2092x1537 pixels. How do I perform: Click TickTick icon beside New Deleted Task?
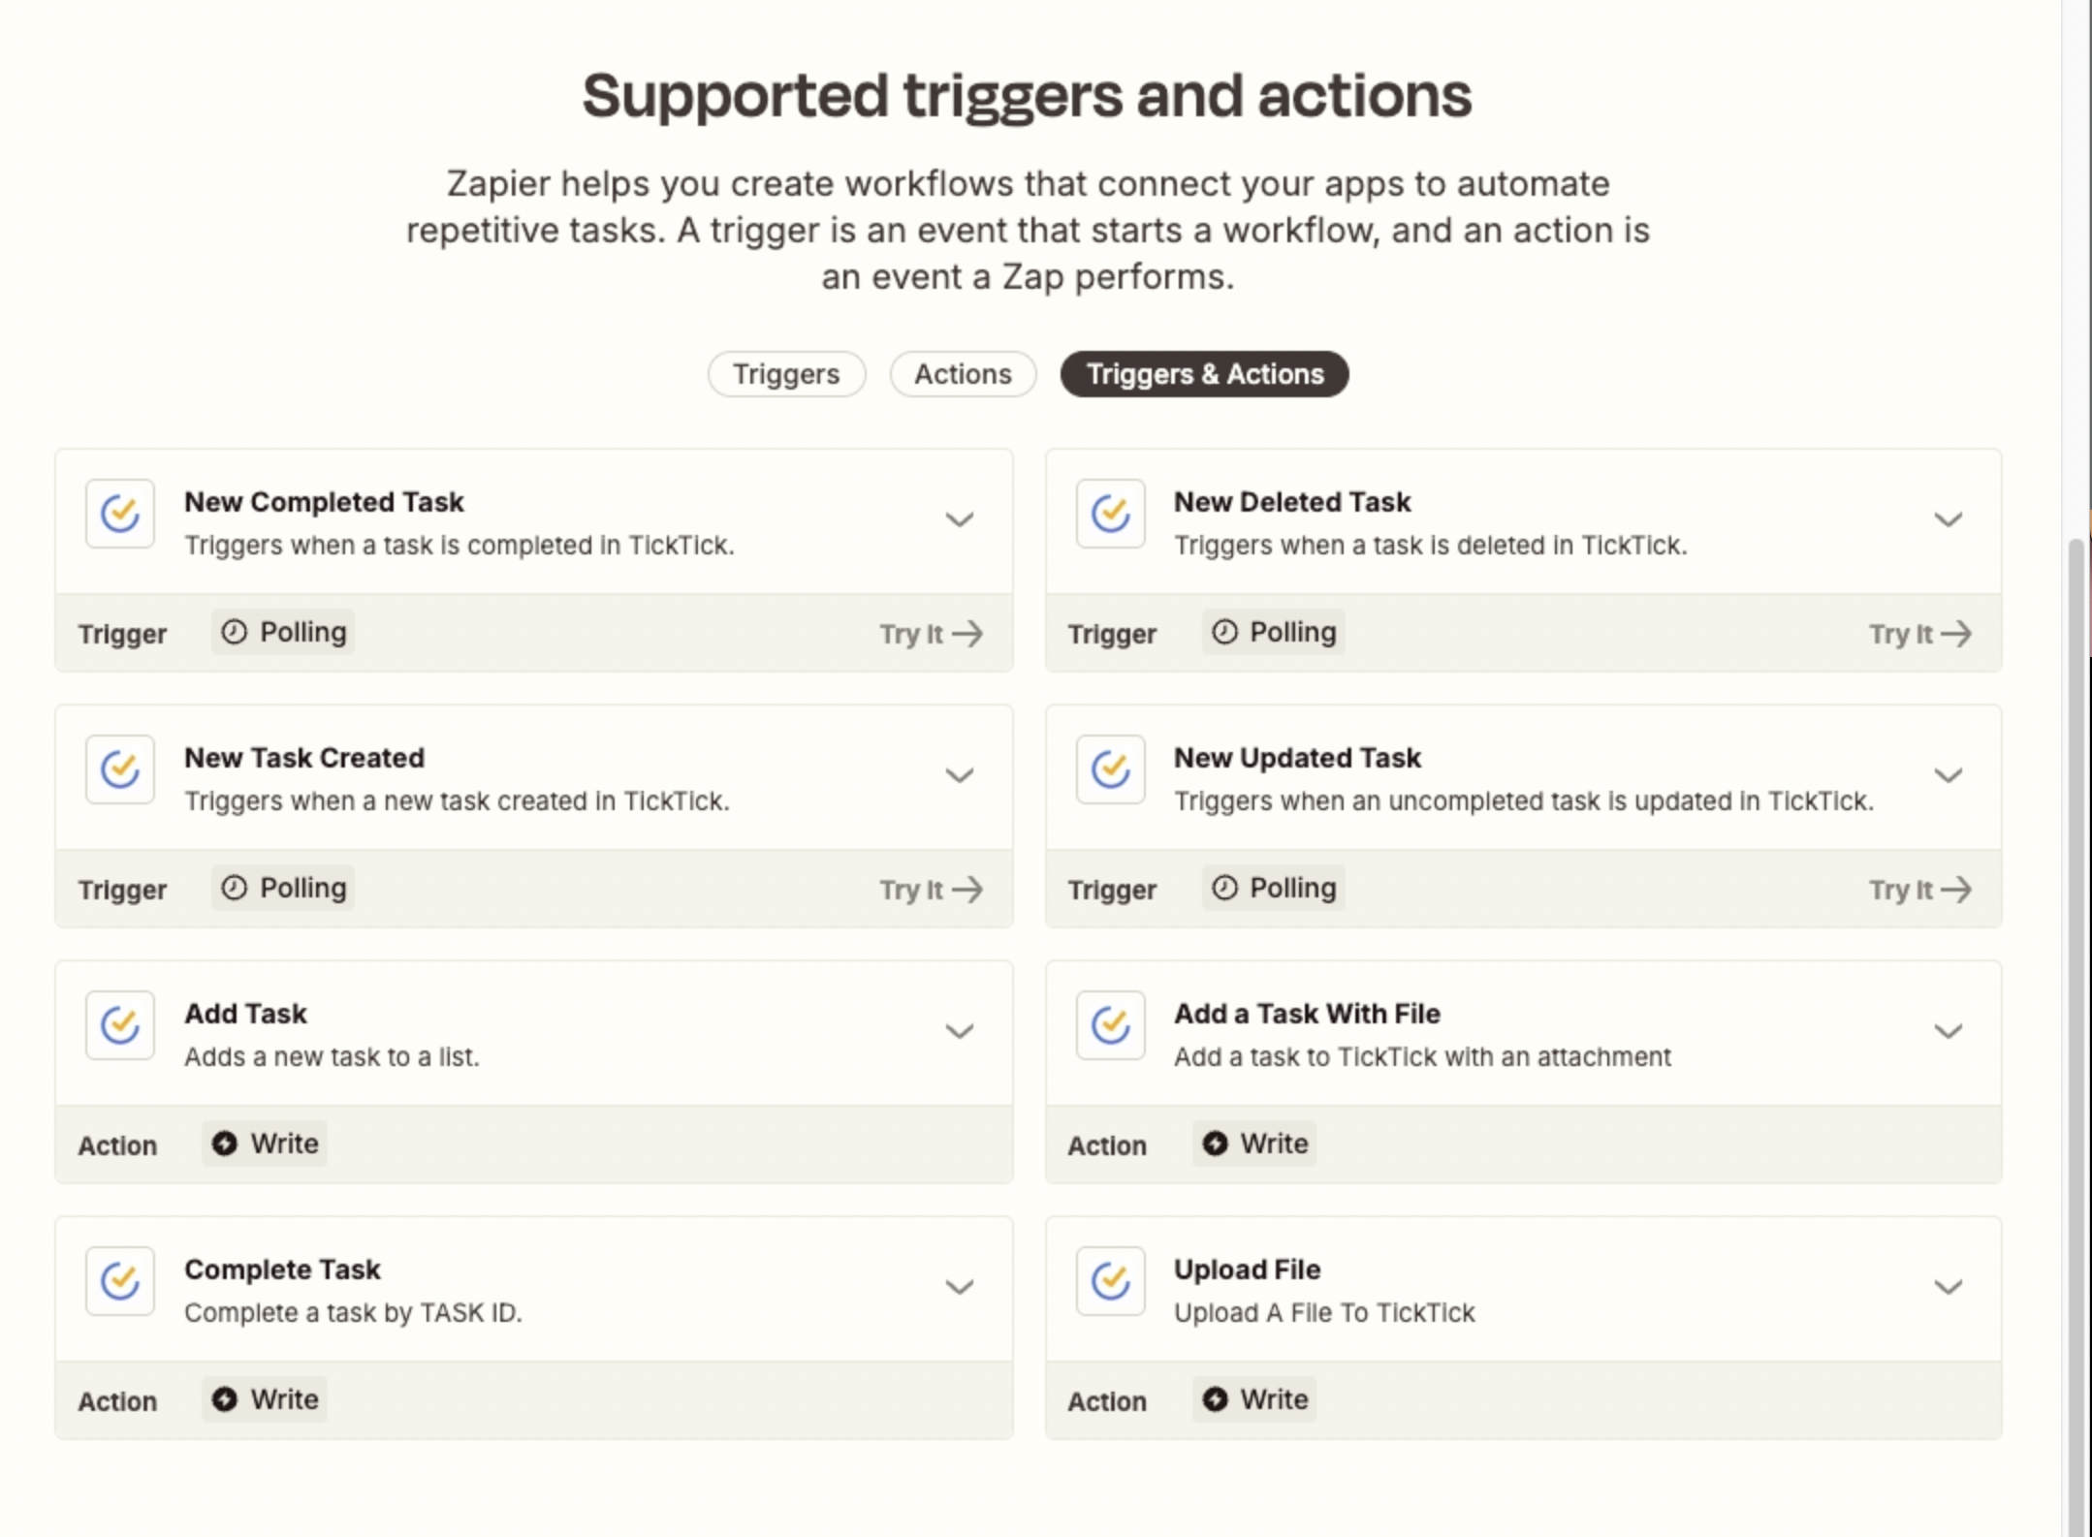(1110, 514)
